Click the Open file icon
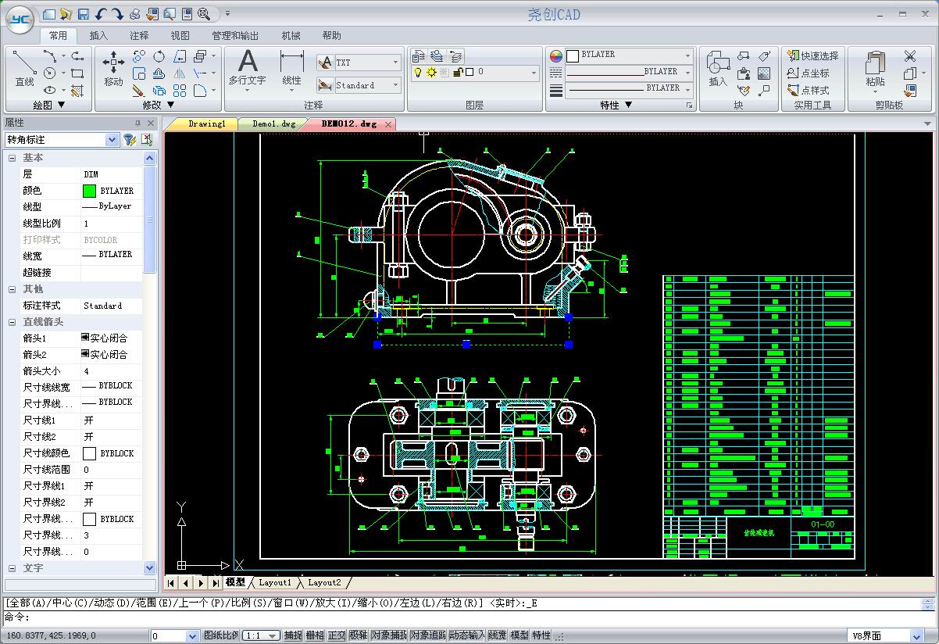 [x=66, y=14]
